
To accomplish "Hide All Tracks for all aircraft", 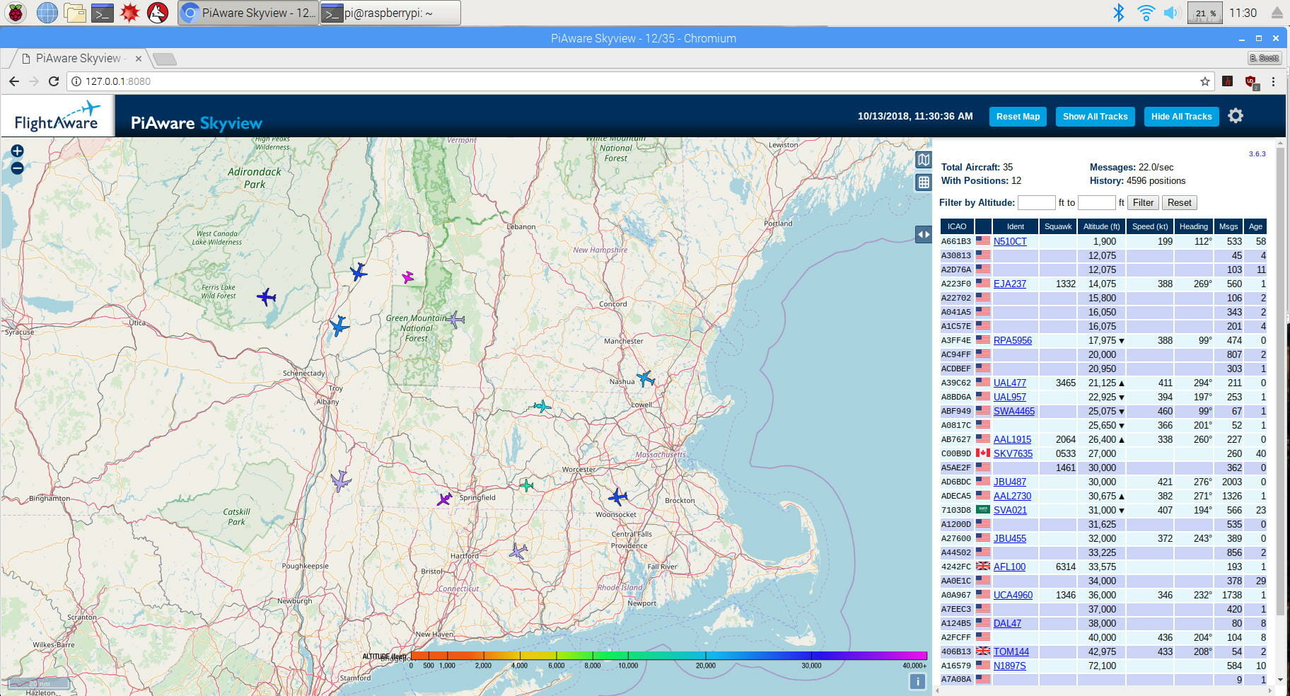I will point(1181,116).
